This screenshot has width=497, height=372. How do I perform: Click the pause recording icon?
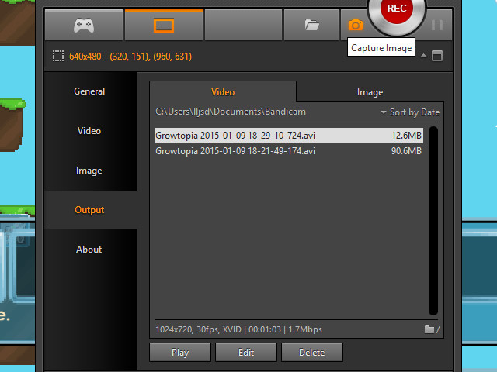pos(437,25)
